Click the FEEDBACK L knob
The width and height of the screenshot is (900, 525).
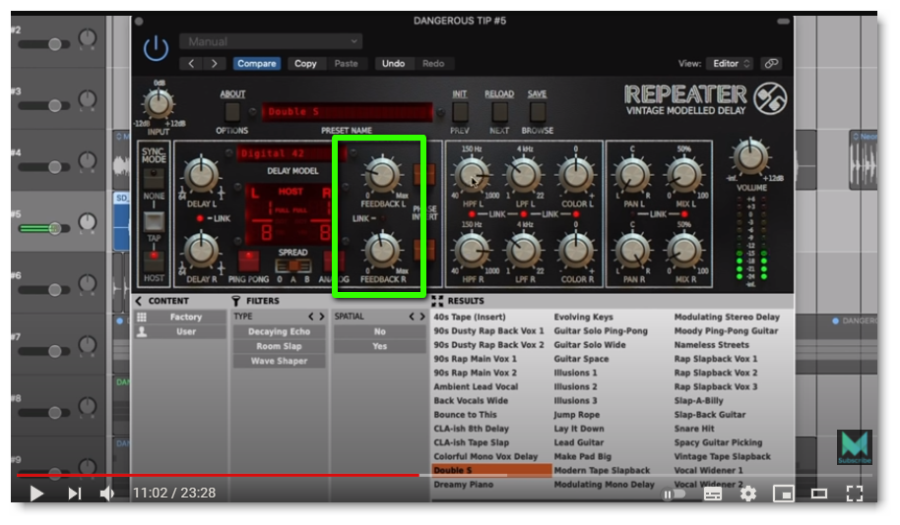(x=382, y=174)
